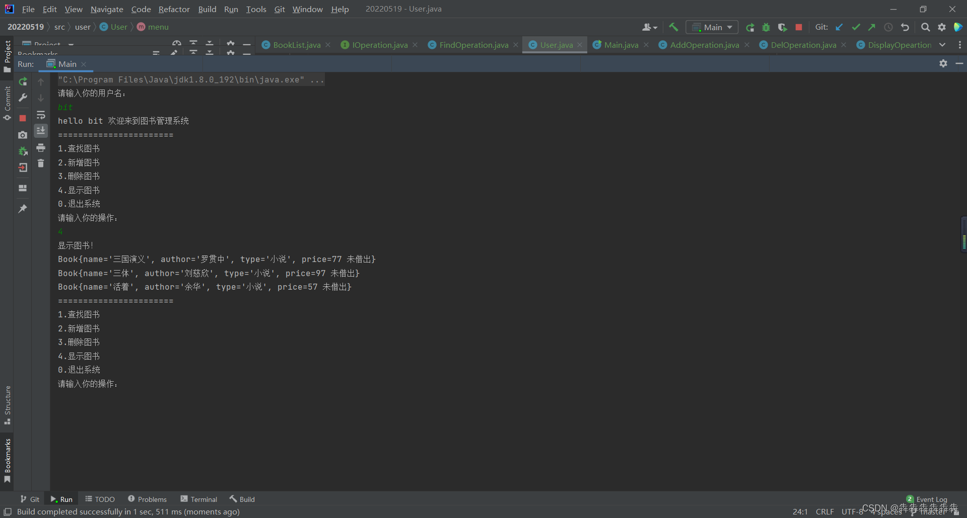The width and height of the screenshot is (967, 518).
Task: Switch to IOperation.java editor tab
Action: 379,45
